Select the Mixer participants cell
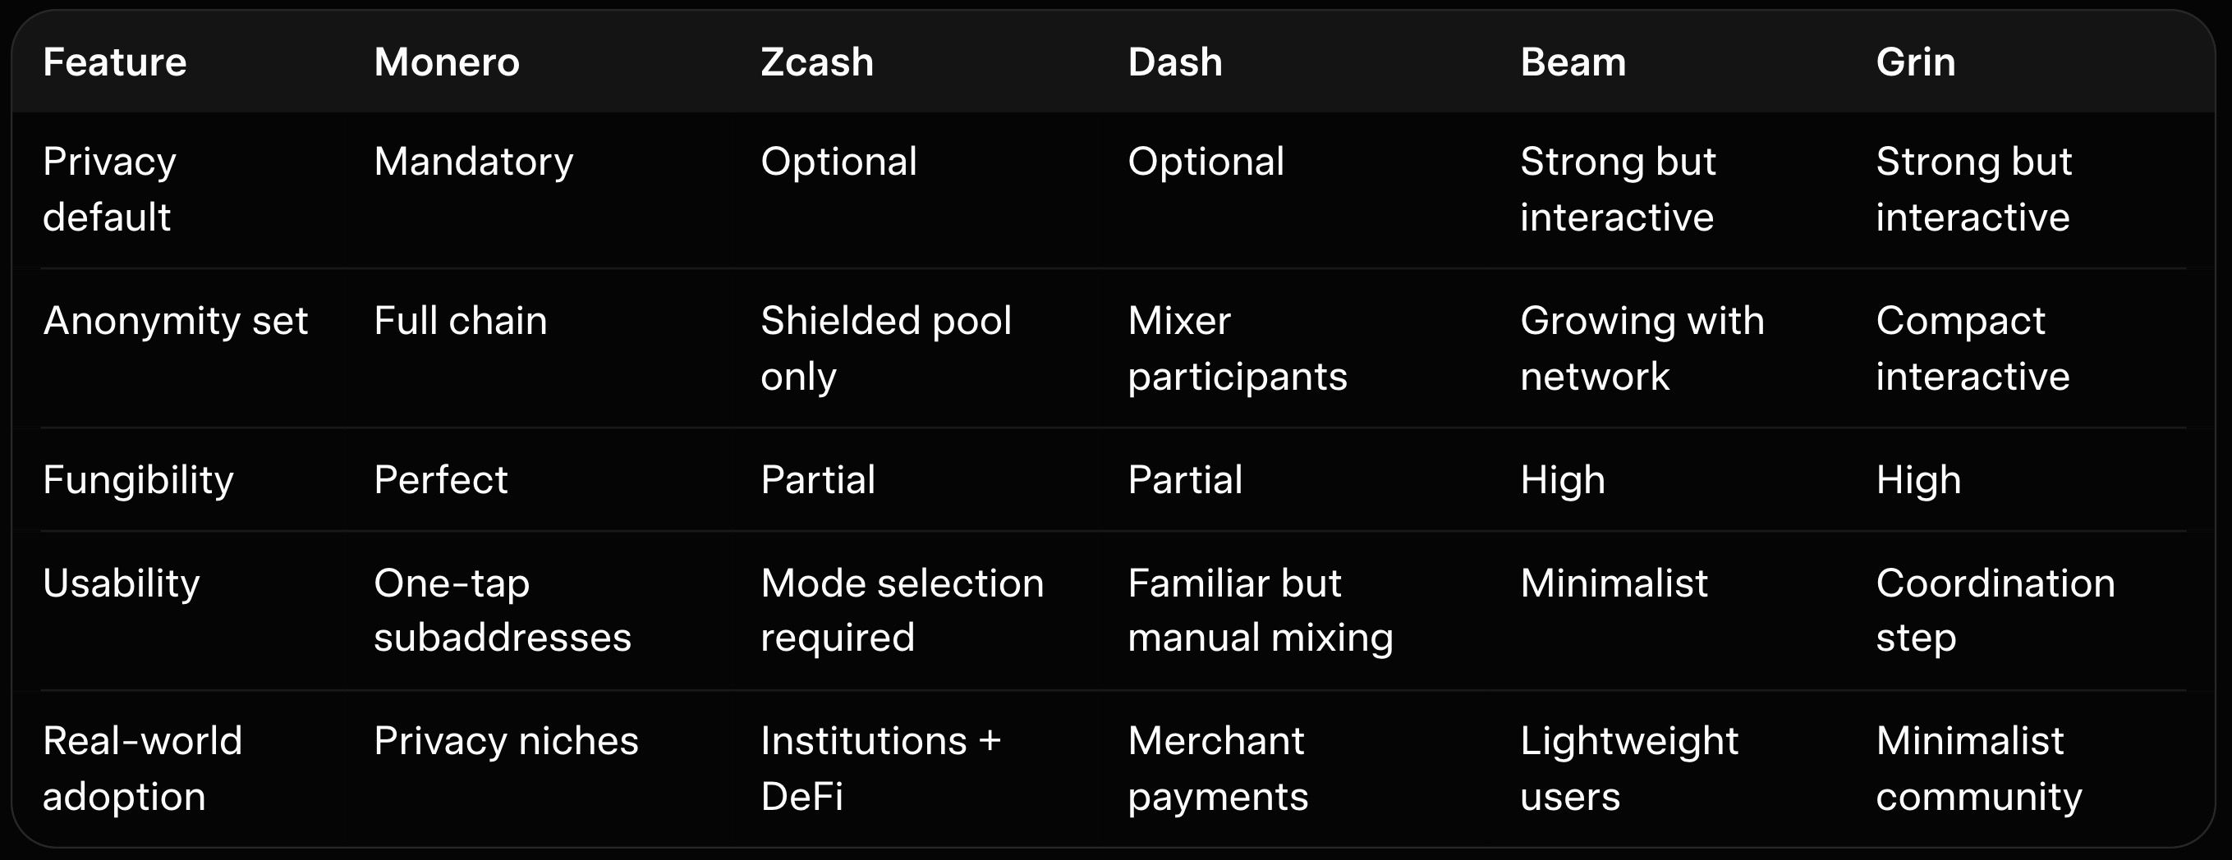Image resolution: width=2232 pixels, height=860 pixels. tap(1237, 348)
